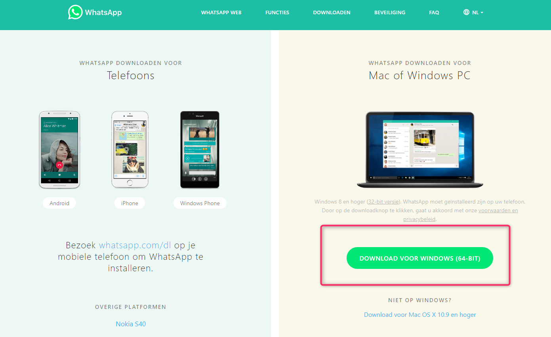The width and height of the screenshot is (551, 337).
Task: Choose the iPhone download button
Action: point(130,203)
